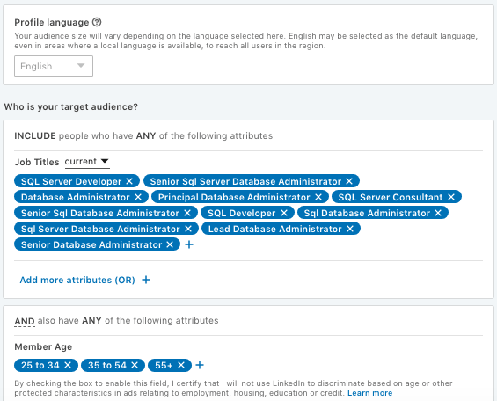Add another job title with plus icon

click(x=189, y=244)
